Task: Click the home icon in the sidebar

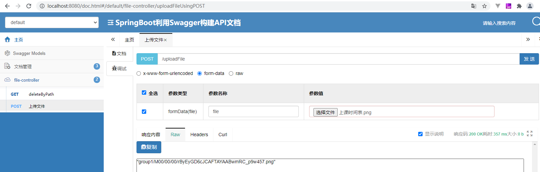Action: coord(7,39)
